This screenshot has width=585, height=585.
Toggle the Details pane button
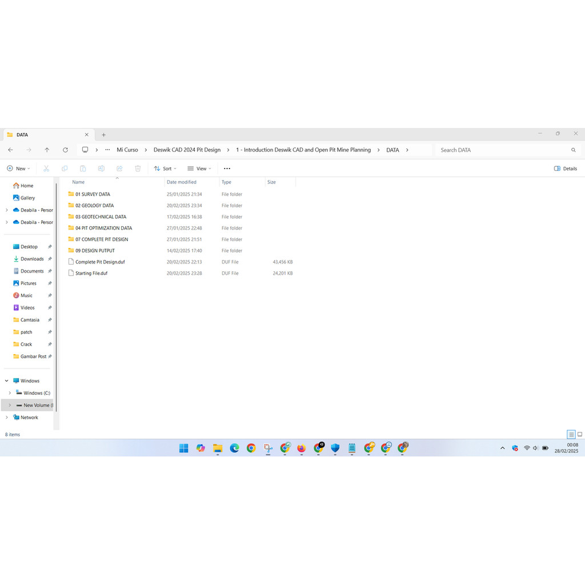coord(566,169)
